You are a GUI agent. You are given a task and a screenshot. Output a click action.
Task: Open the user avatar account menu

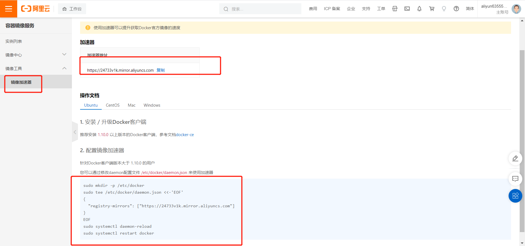point(516,9)
